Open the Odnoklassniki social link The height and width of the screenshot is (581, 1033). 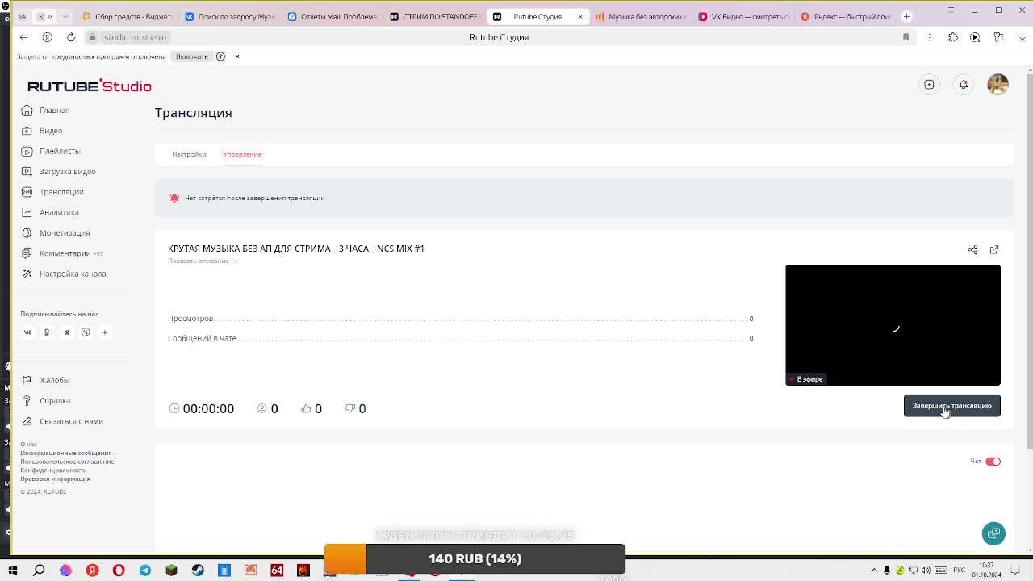pyautogui.click(x=47, y=332)
